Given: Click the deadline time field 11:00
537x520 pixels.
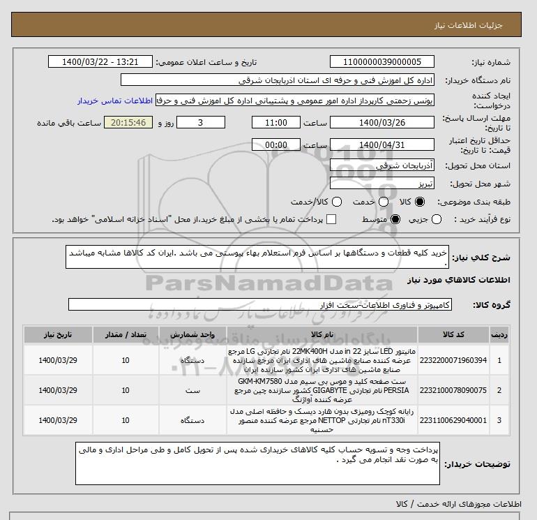Looking at the screenshot, I should (276, 122).
